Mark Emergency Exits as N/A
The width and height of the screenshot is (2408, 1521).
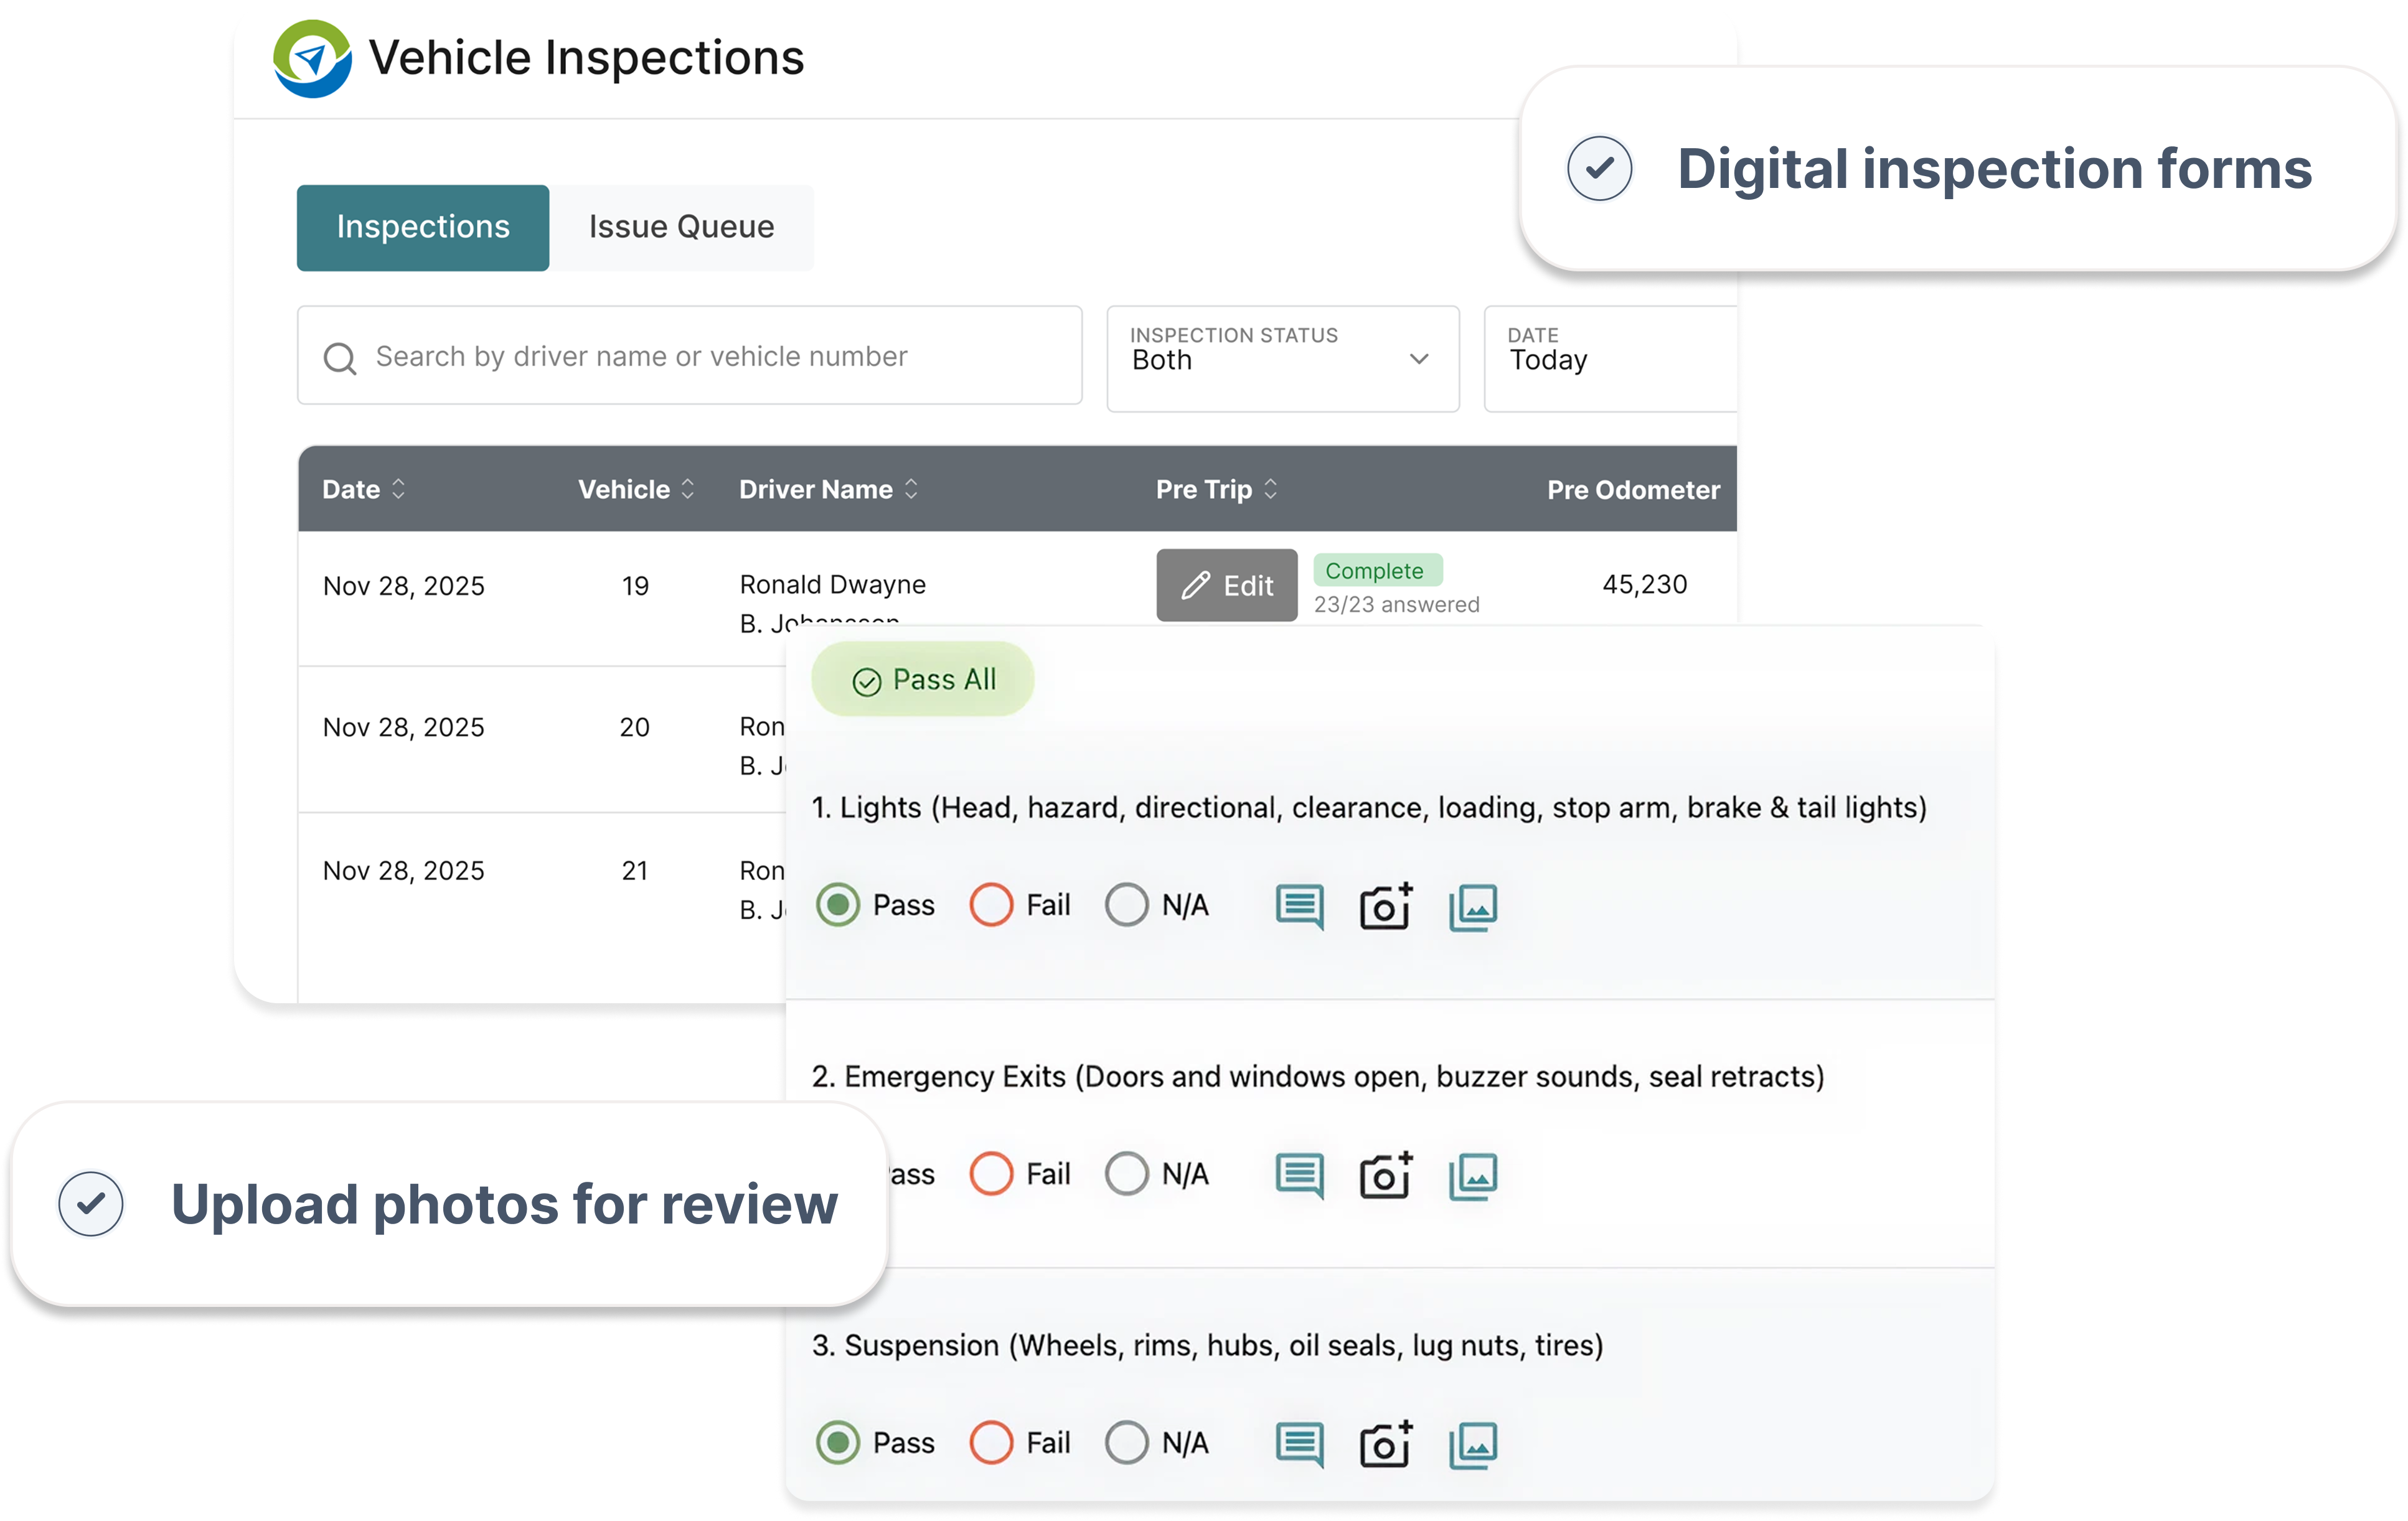coord(1127,1173)
